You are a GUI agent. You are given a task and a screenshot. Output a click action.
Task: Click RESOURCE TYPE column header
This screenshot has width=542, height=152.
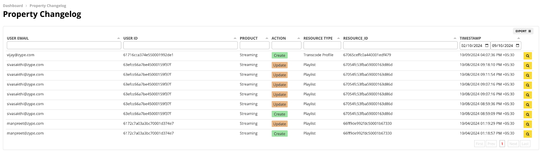click(x=318, y=38)
